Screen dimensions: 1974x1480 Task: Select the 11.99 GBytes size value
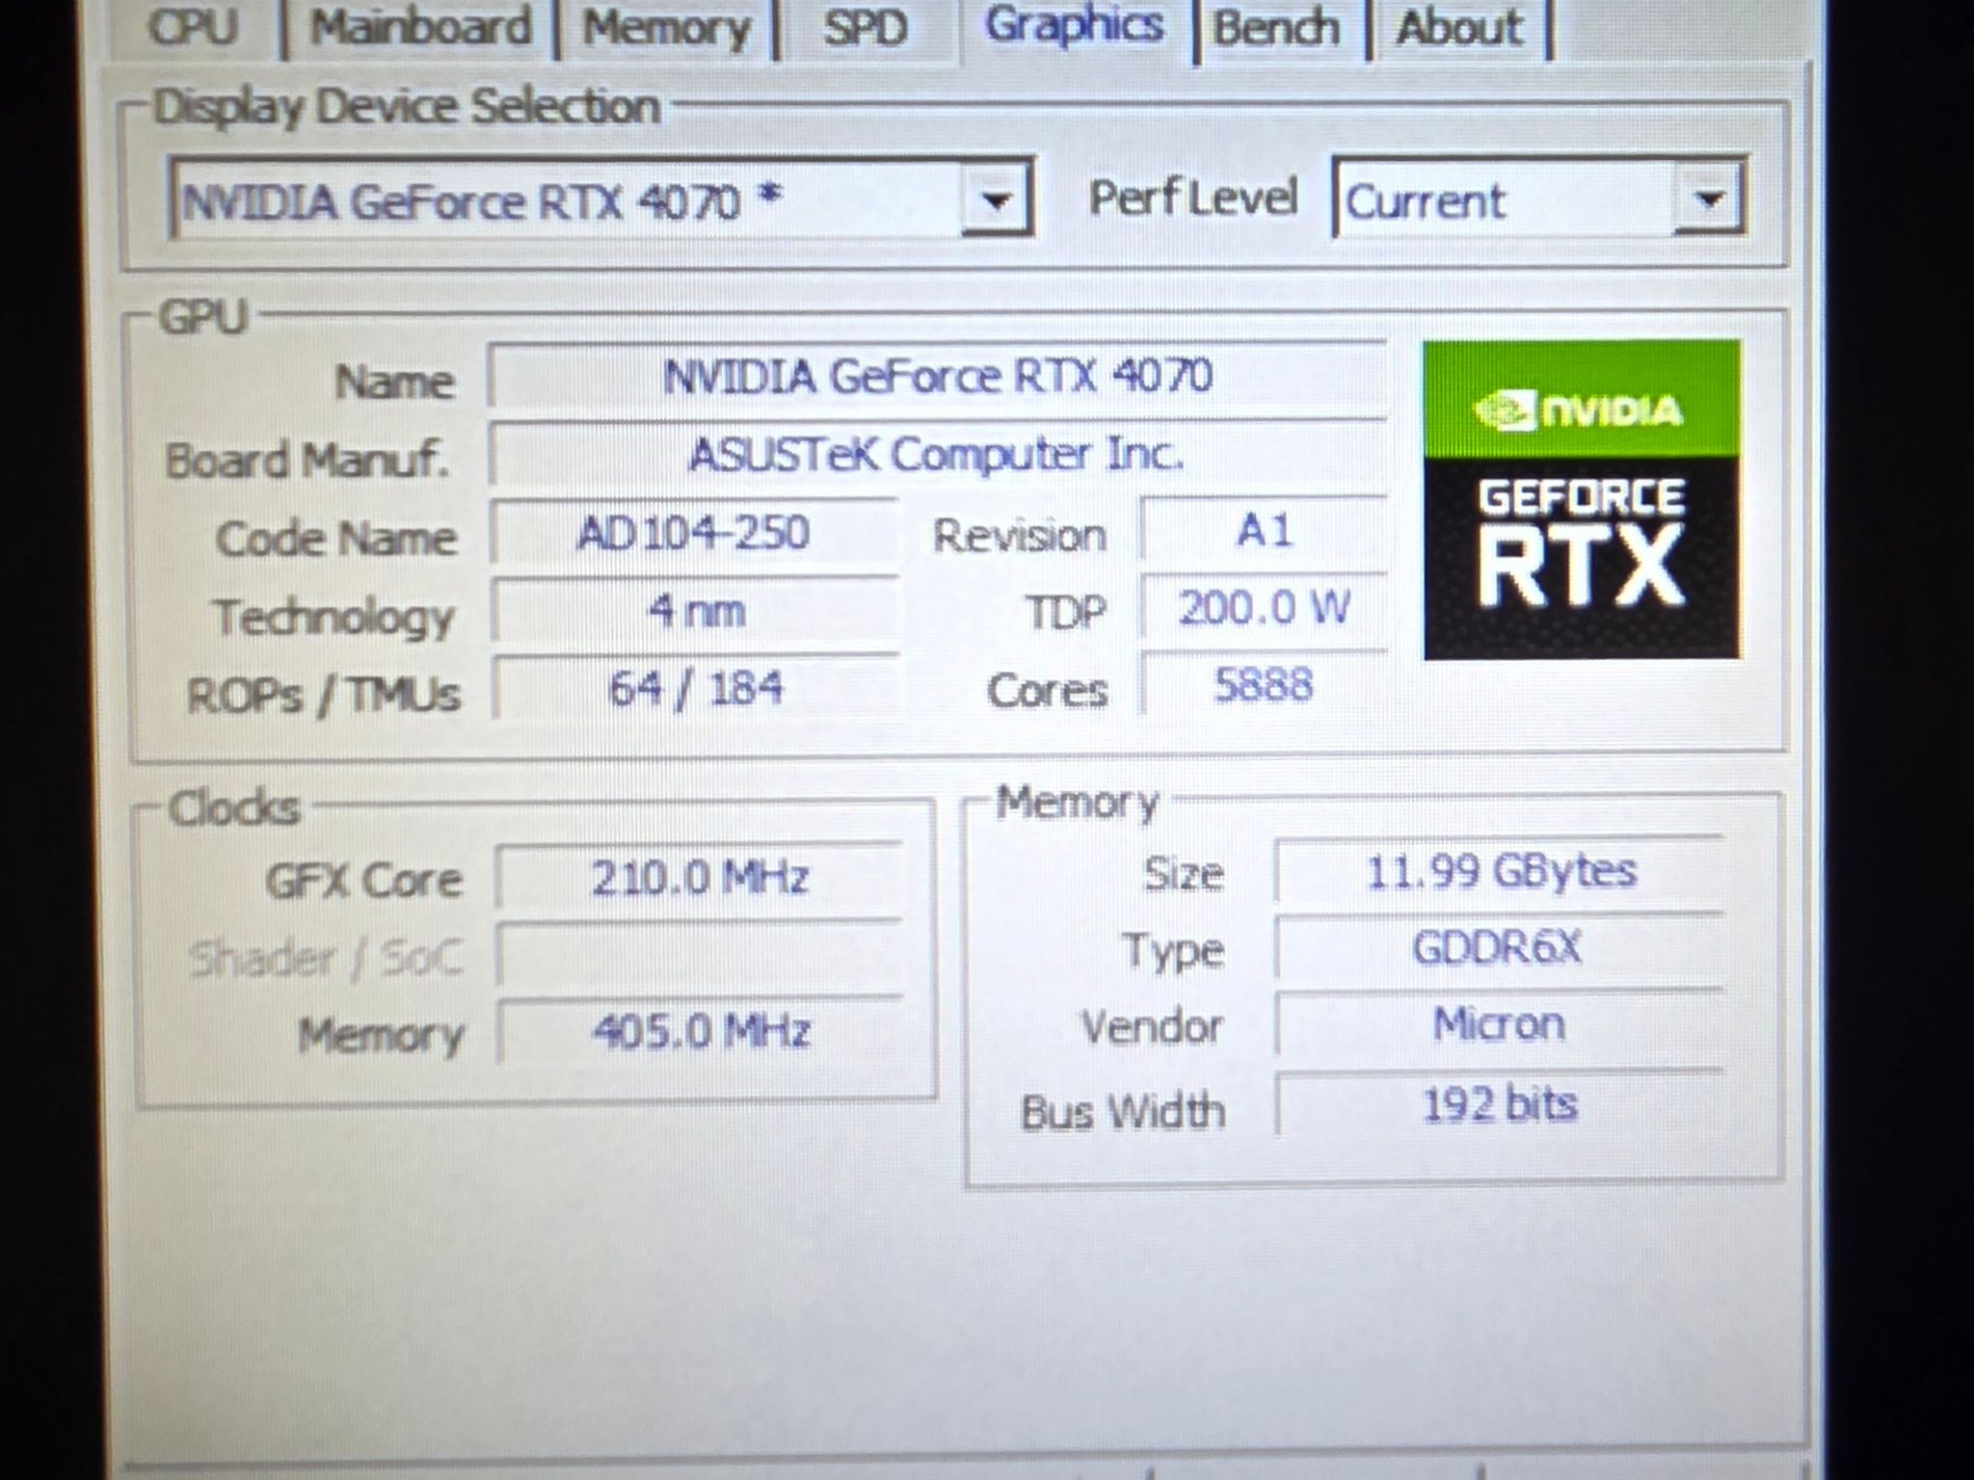(x=1500, y=871)
